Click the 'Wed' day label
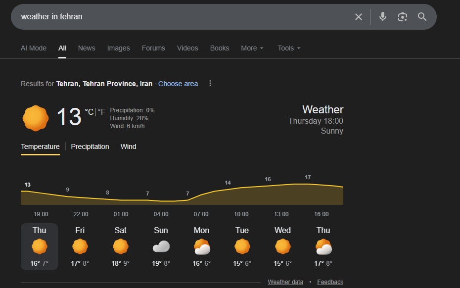The height and width of the screenshot is (288, 460). point(282,230)
